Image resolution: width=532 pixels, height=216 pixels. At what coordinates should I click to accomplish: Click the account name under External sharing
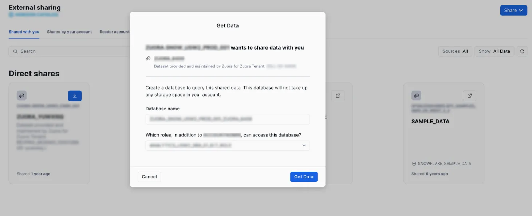click(x=34, y=15)
